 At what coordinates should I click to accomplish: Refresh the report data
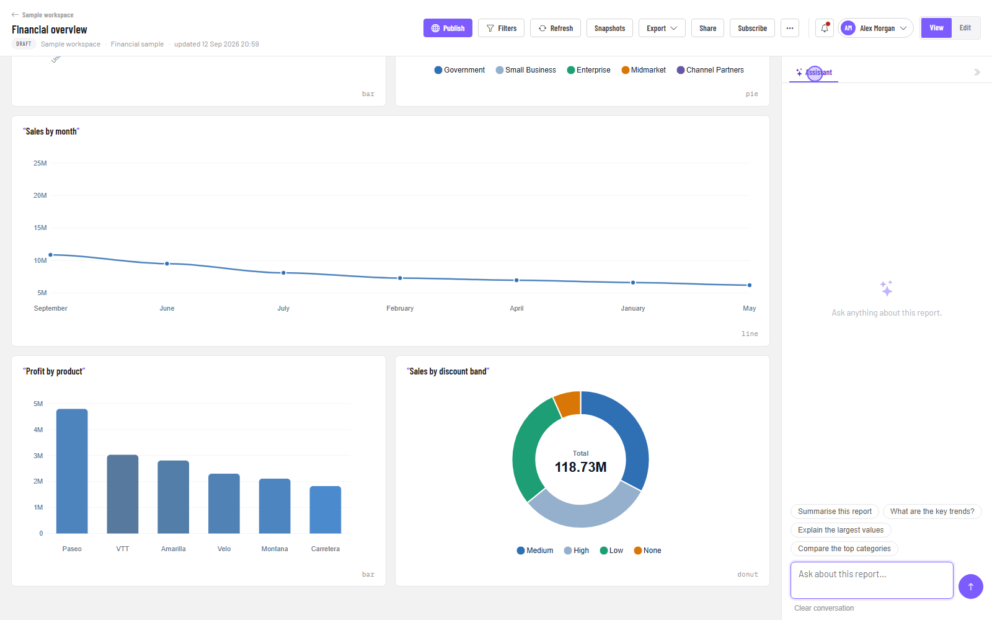tap(556, 28)
